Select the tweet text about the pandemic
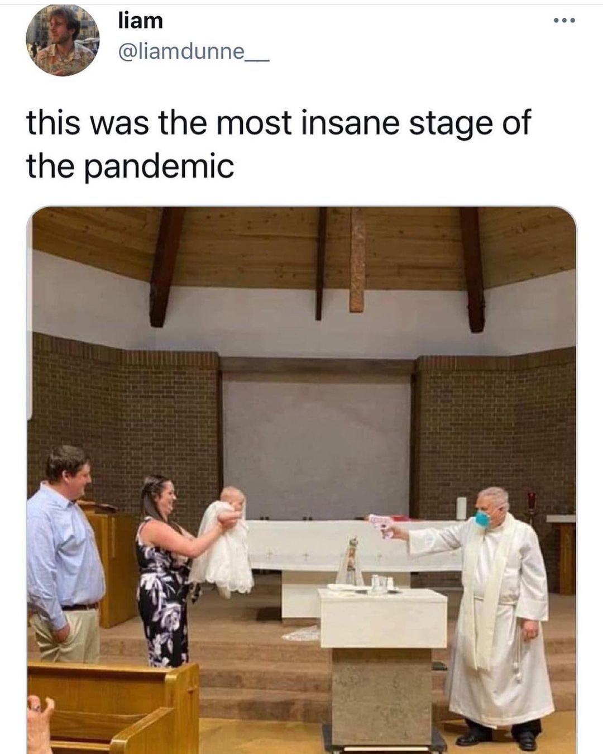Viewport: 603px width, 754px height. pyautogui.click(x=278, y=144)
